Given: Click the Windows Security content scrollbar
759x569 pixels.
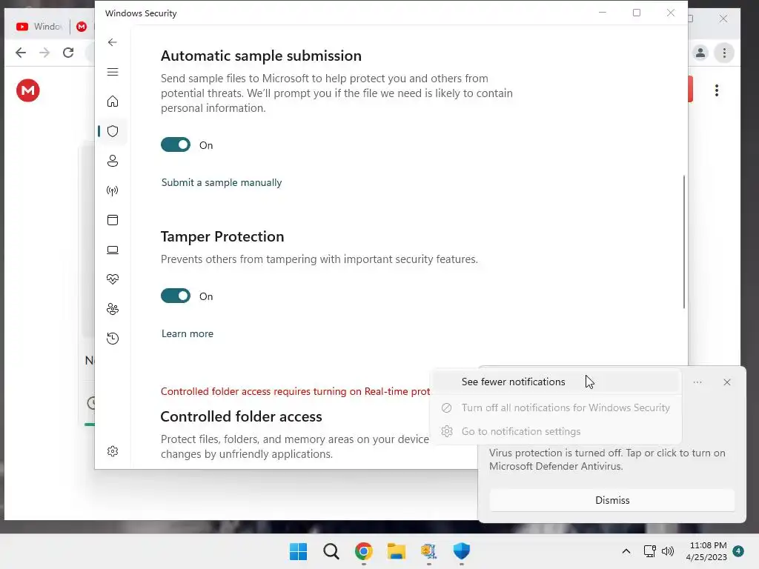Looking at the screenshot, I should click(683, 242).
